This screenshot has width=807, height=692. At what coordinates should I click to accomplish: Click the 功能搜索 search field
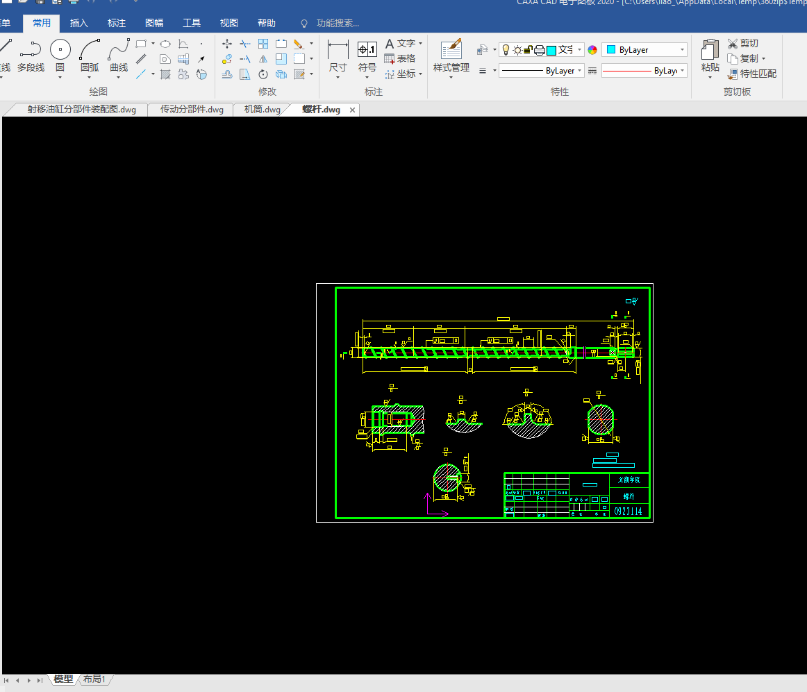click(x=338, y=24)
